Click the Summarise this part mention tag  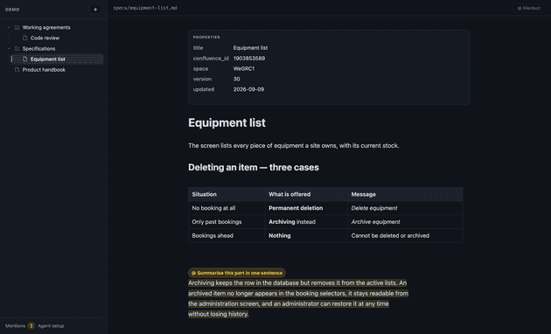click(237, 273)
